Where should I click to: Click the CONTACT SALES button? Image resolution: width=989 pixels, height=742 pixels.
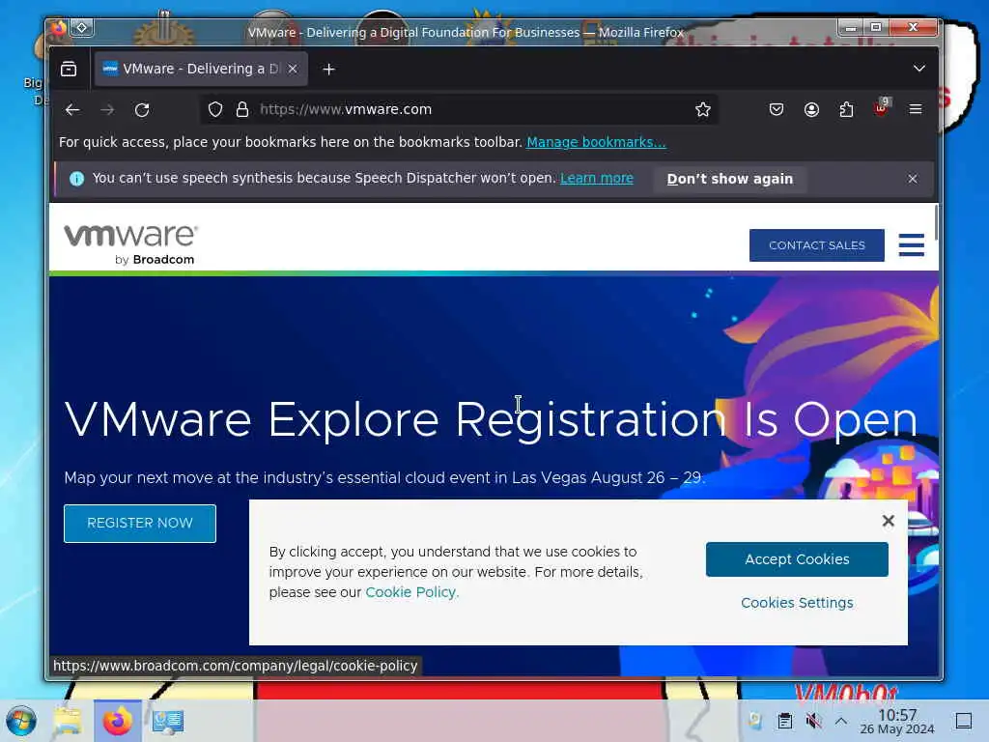click(x=817, y=245)
